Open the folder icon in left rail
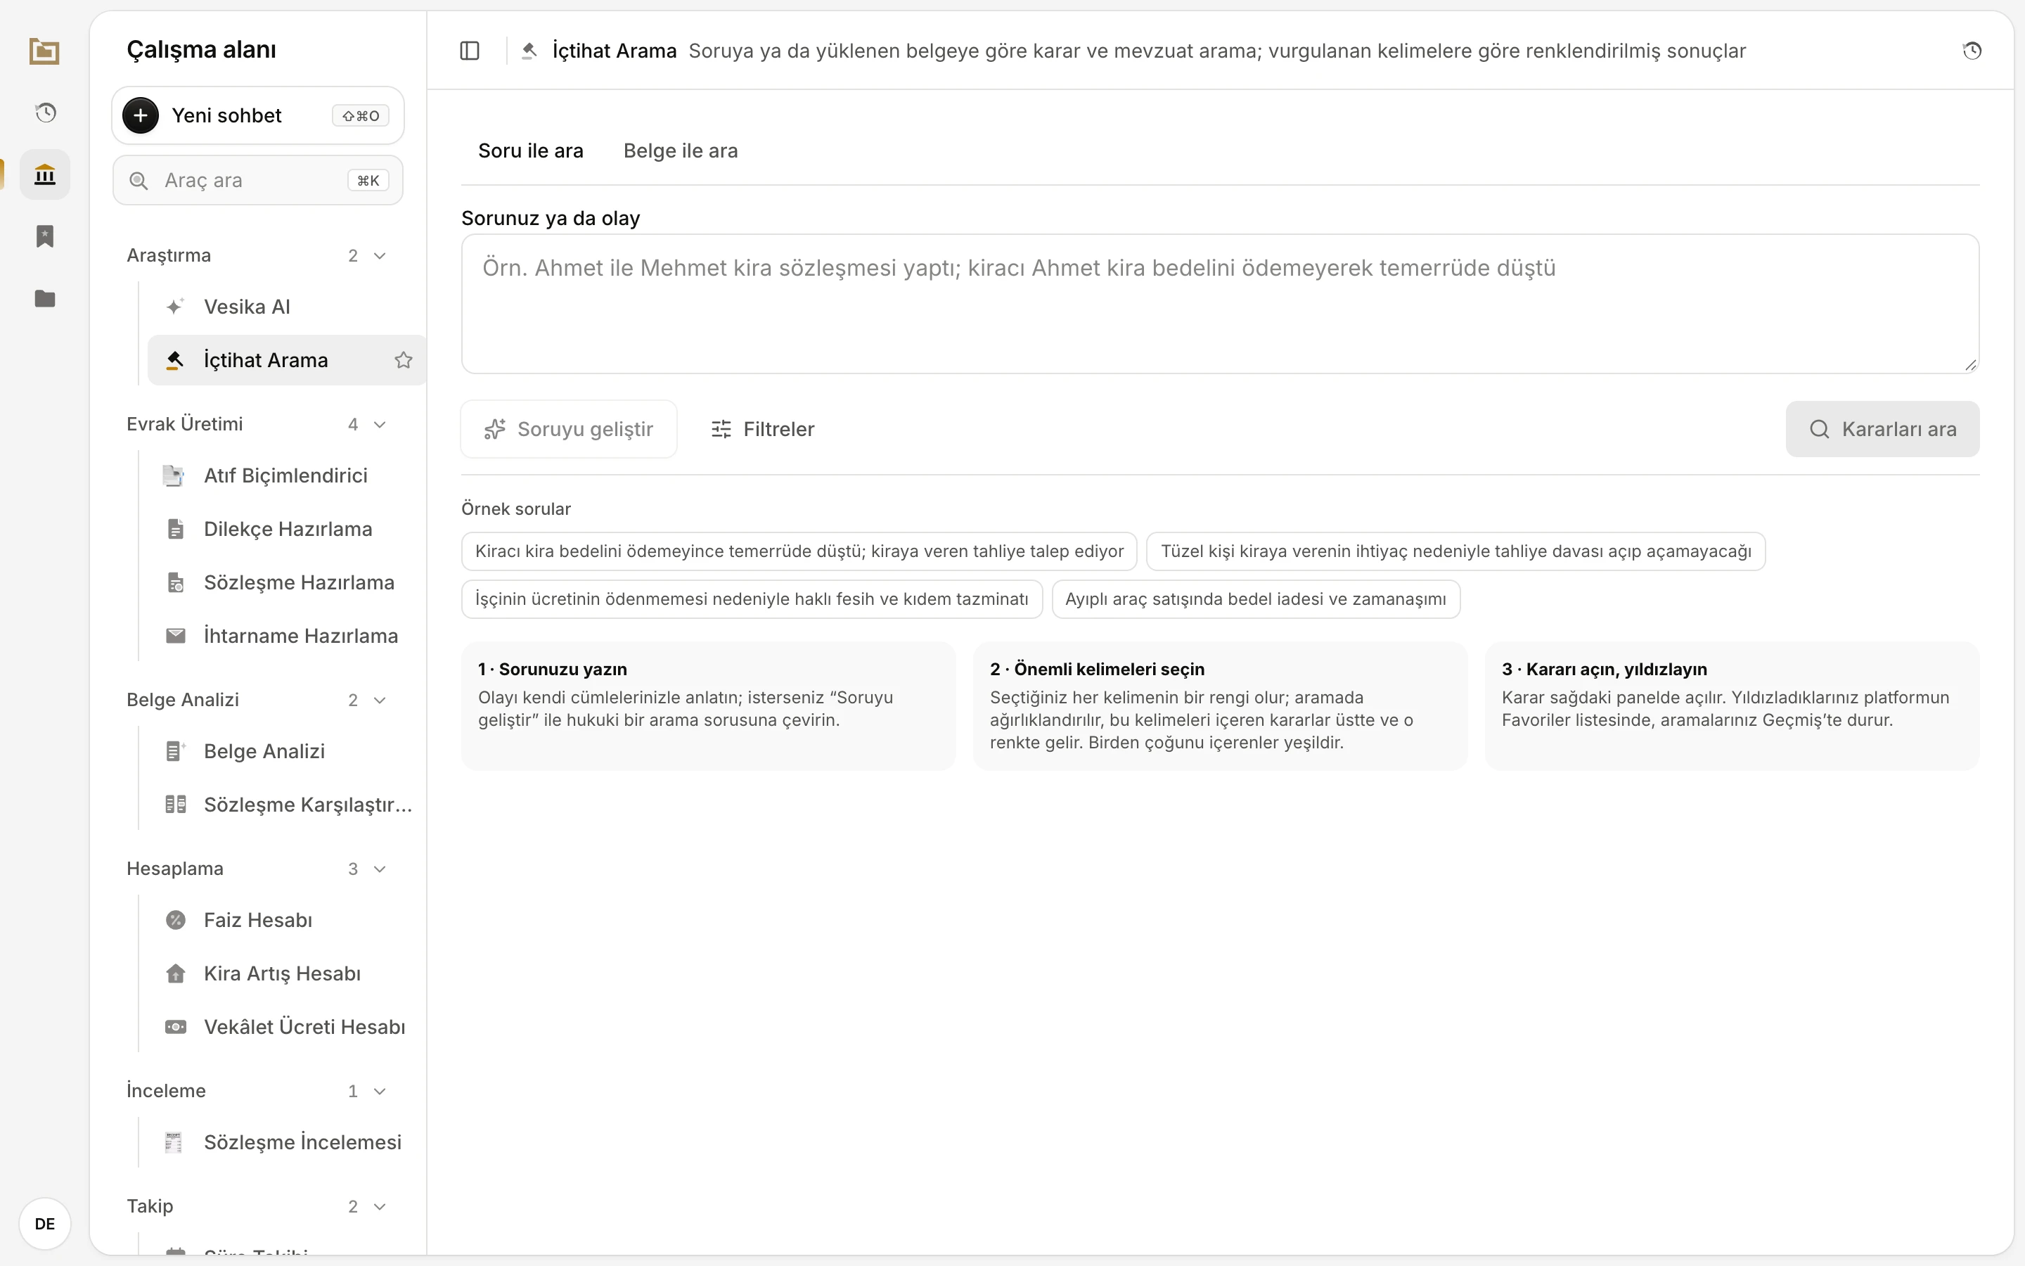 [45, 298]
